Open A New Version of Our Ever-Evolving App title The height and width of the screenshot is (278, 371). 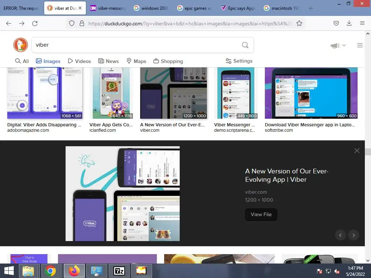pos(287,175)
